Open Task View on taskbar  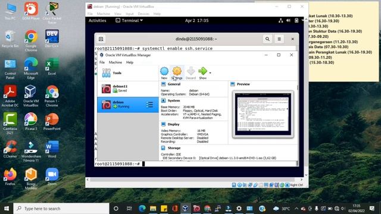coord(129,209)
